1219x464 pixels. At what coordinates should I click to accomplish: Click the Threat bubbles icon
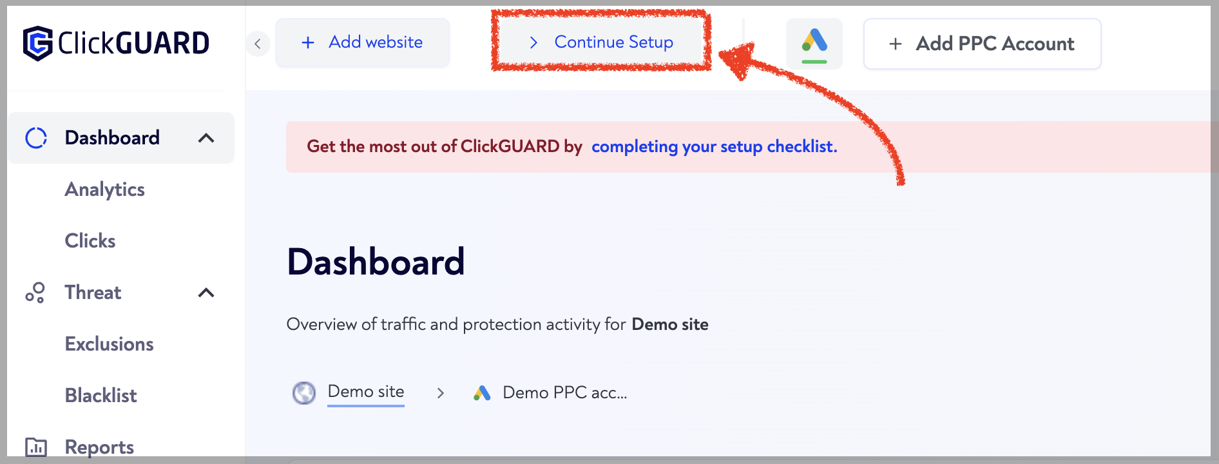(x=35, y=293)
